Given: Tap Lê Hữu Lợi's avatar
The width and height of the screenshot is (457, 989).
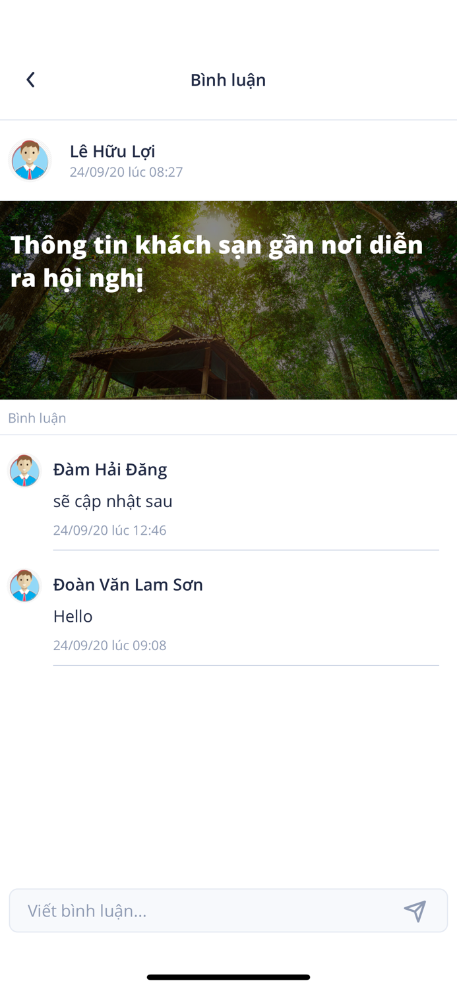Looking at the screenshot, I should point(29,160).
